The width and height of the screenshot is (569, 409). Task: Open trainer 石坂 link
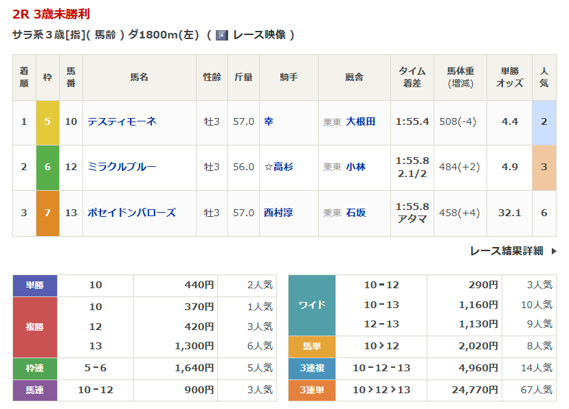(x=355, y=213)
